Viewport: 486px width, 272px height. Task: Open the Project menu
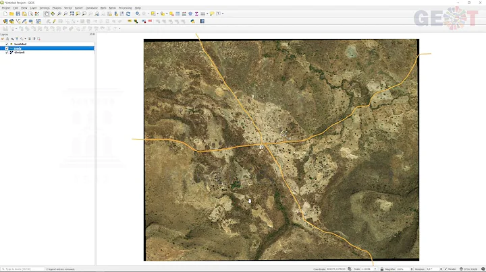pyautogui.click(x=6, y=7)
